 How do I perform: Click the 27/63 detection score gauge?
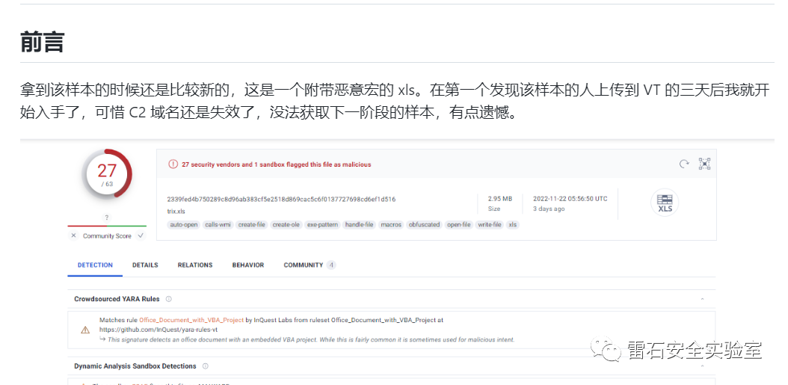pos(107,174)
